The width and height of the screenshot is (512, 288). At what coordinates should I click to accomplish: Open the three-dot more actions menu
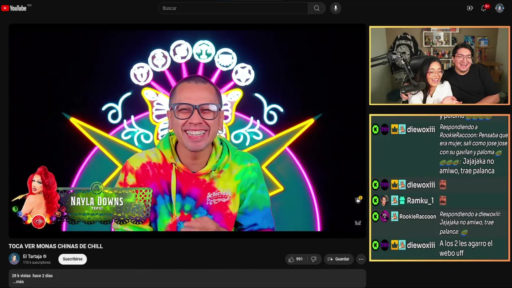click(x=361, y=259)
